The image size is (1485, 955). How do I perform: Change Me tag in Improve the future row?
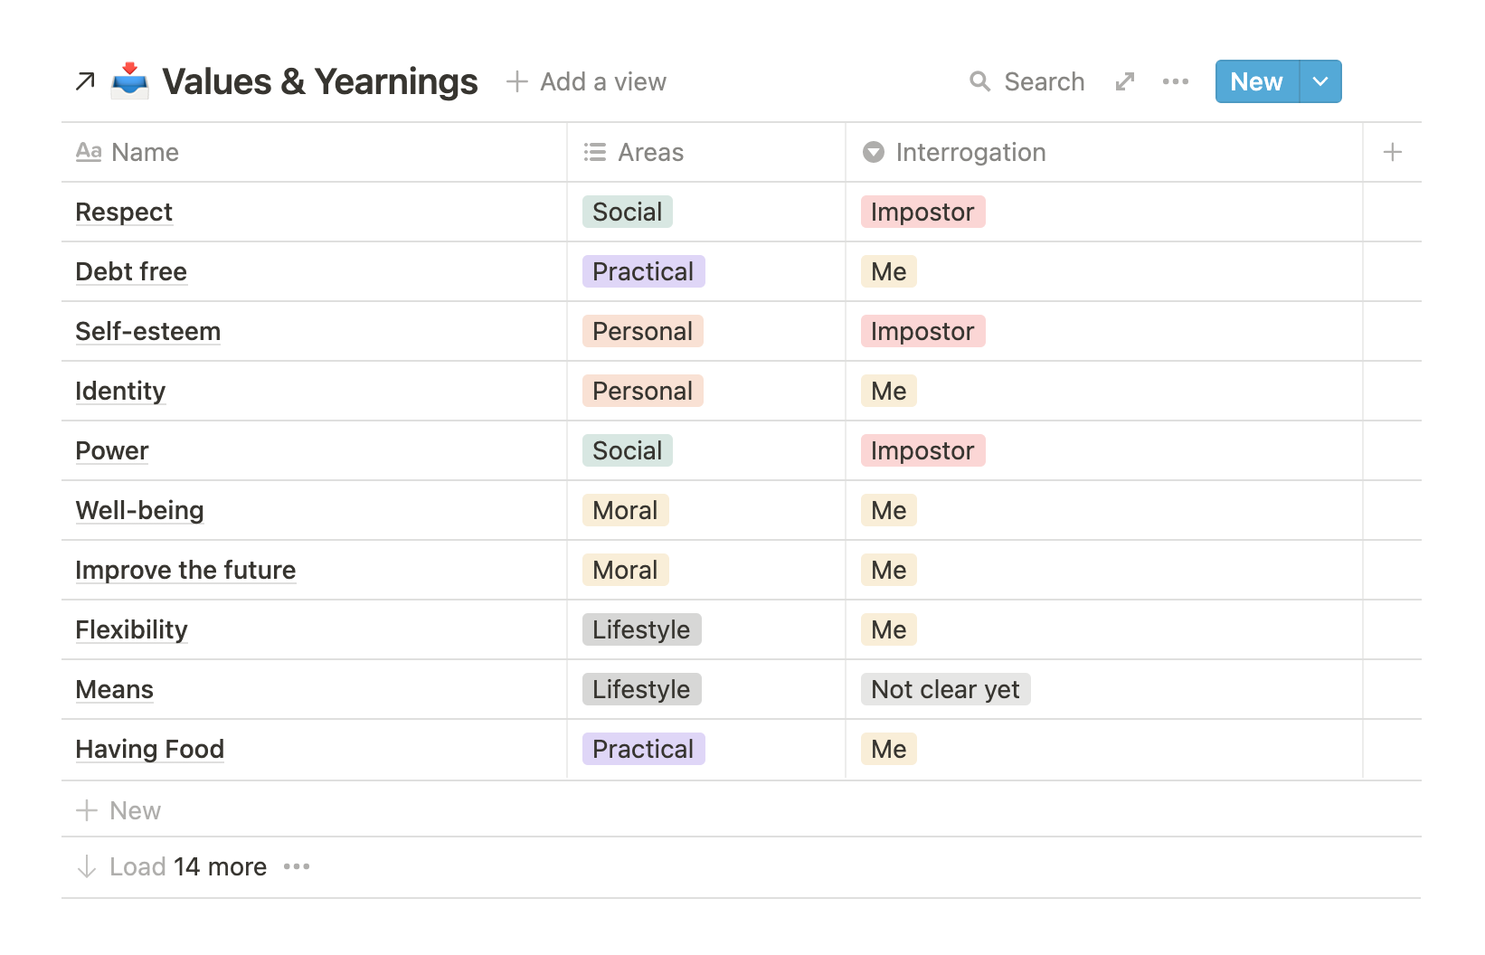coord(889,570)
